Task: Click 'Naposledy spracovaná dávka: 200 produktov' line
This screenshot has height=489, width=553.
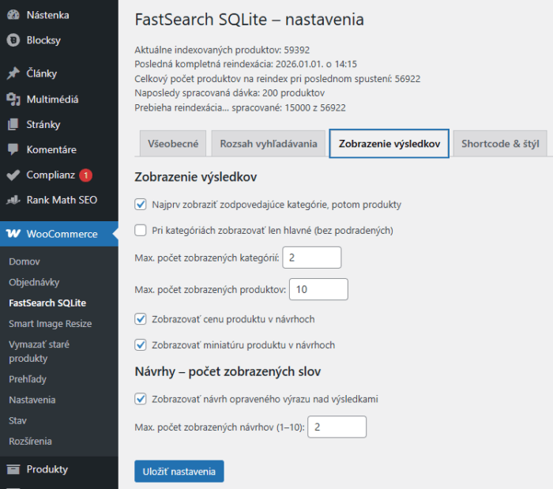Action: pos(230,93)
